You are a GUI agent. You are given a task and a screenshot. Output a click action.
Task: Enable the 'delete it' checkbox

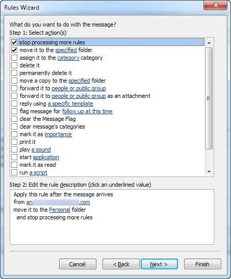coord(14,65)
